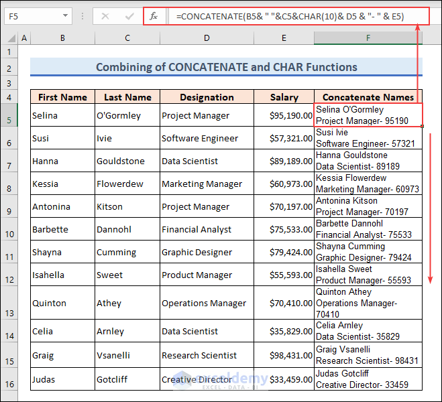The height and width of the screenshot is (402, 442).
Task: Click the title cell about CONCATENATE and CHAR
Action: [226, 67]
